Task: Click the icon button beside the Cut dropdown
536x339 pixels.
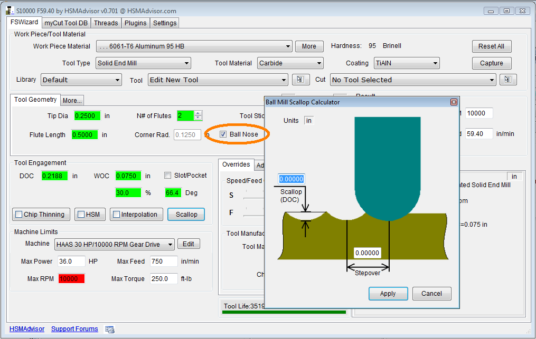Action: [x=507, y=80]
